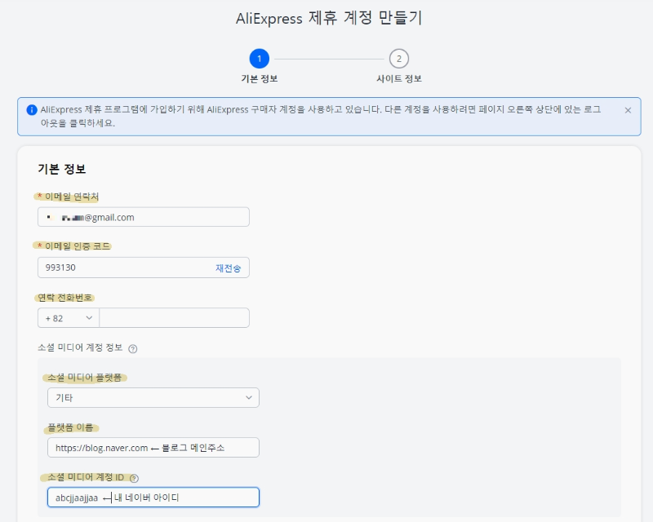Image resolution: width=653 pixels, height=522 pixels.
Task: Select the 플랫폼 이름 URL field
Action: pos(151,447)
